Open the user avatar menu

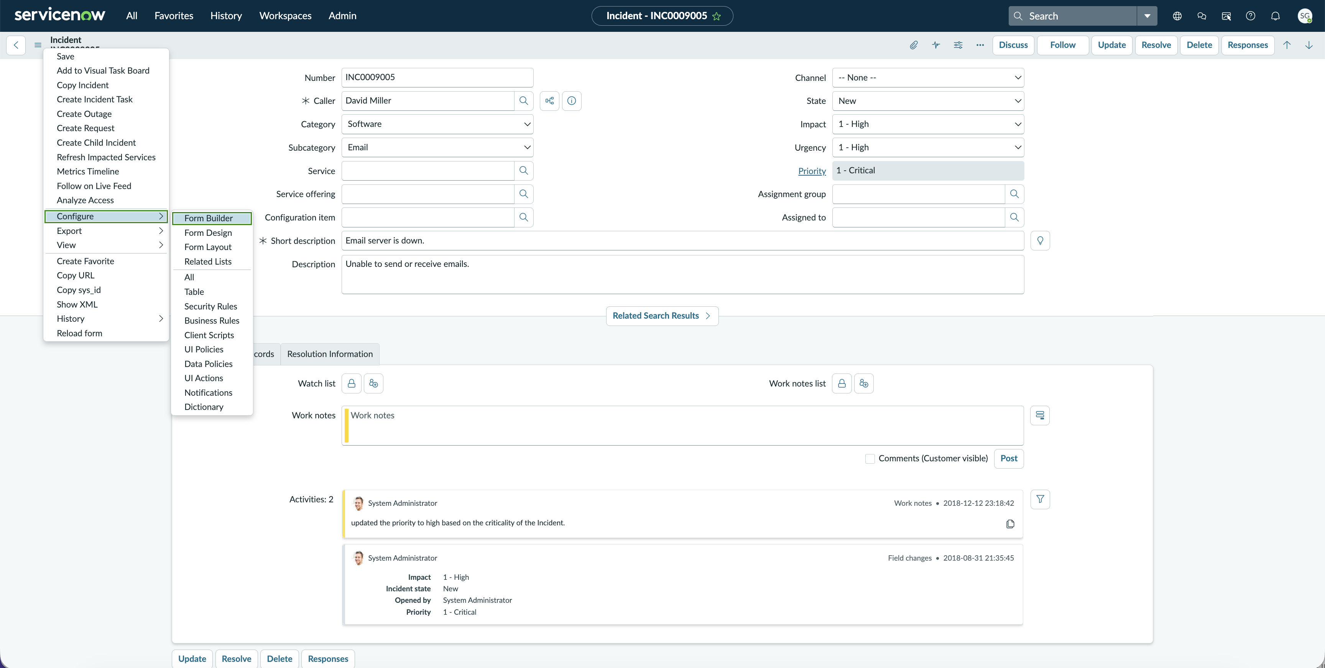(x=1305, y=16)
